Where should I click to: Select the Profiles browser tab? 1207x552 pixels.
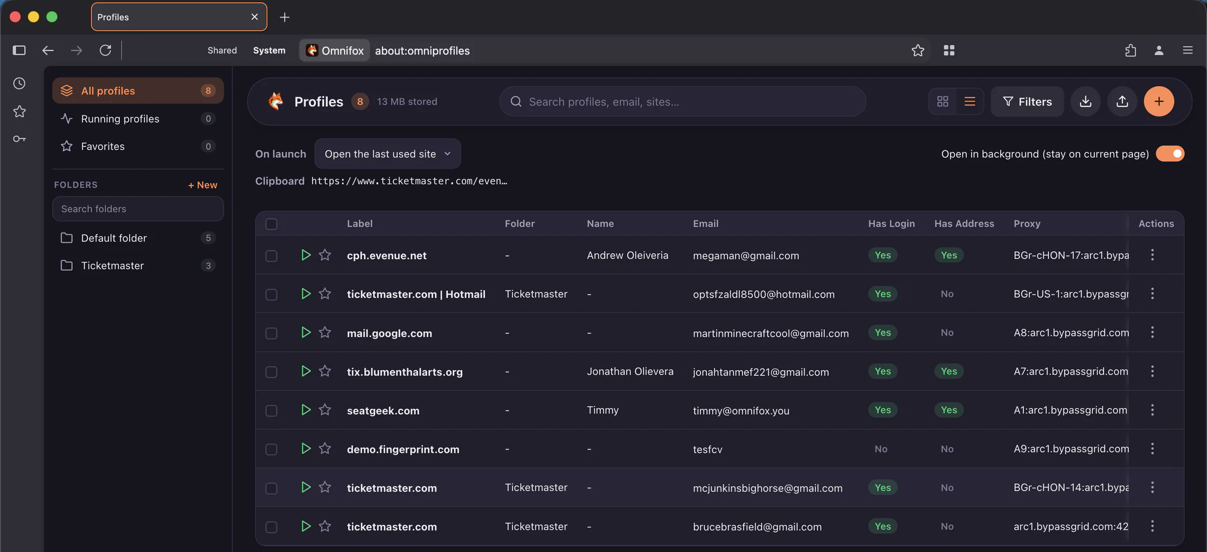[x=179, y=17]
